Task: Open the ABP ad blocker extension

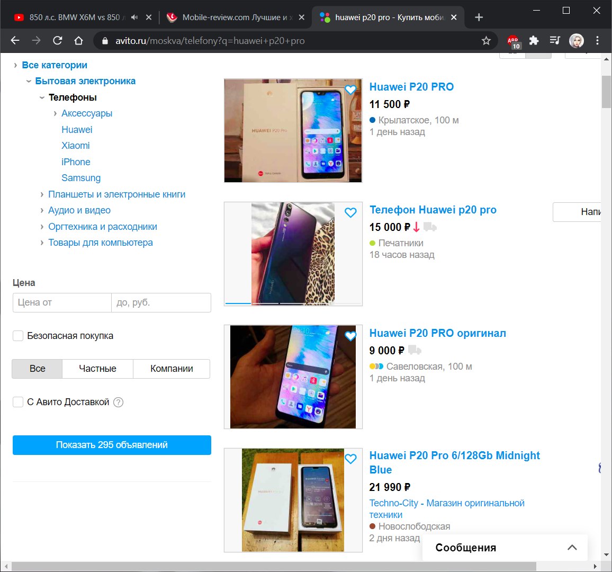Action: coord(514,41)
